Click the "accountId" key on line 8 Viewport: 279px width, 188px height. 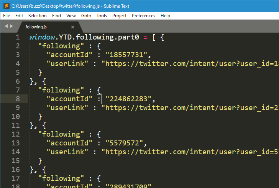click(x=69, y=99)
